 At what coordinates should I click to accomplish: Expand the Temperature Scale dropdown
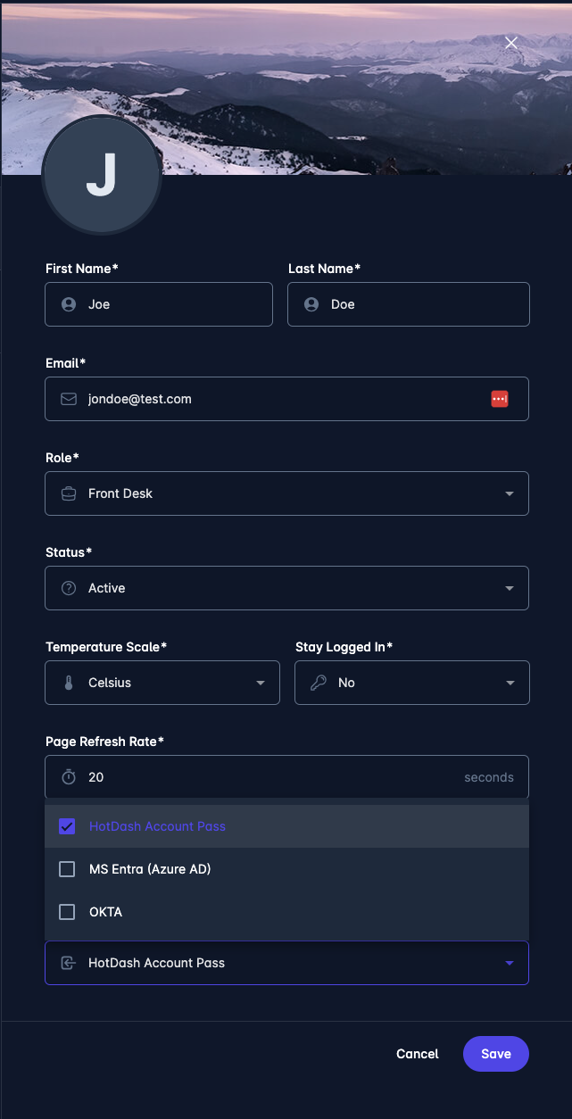[261, 683]
